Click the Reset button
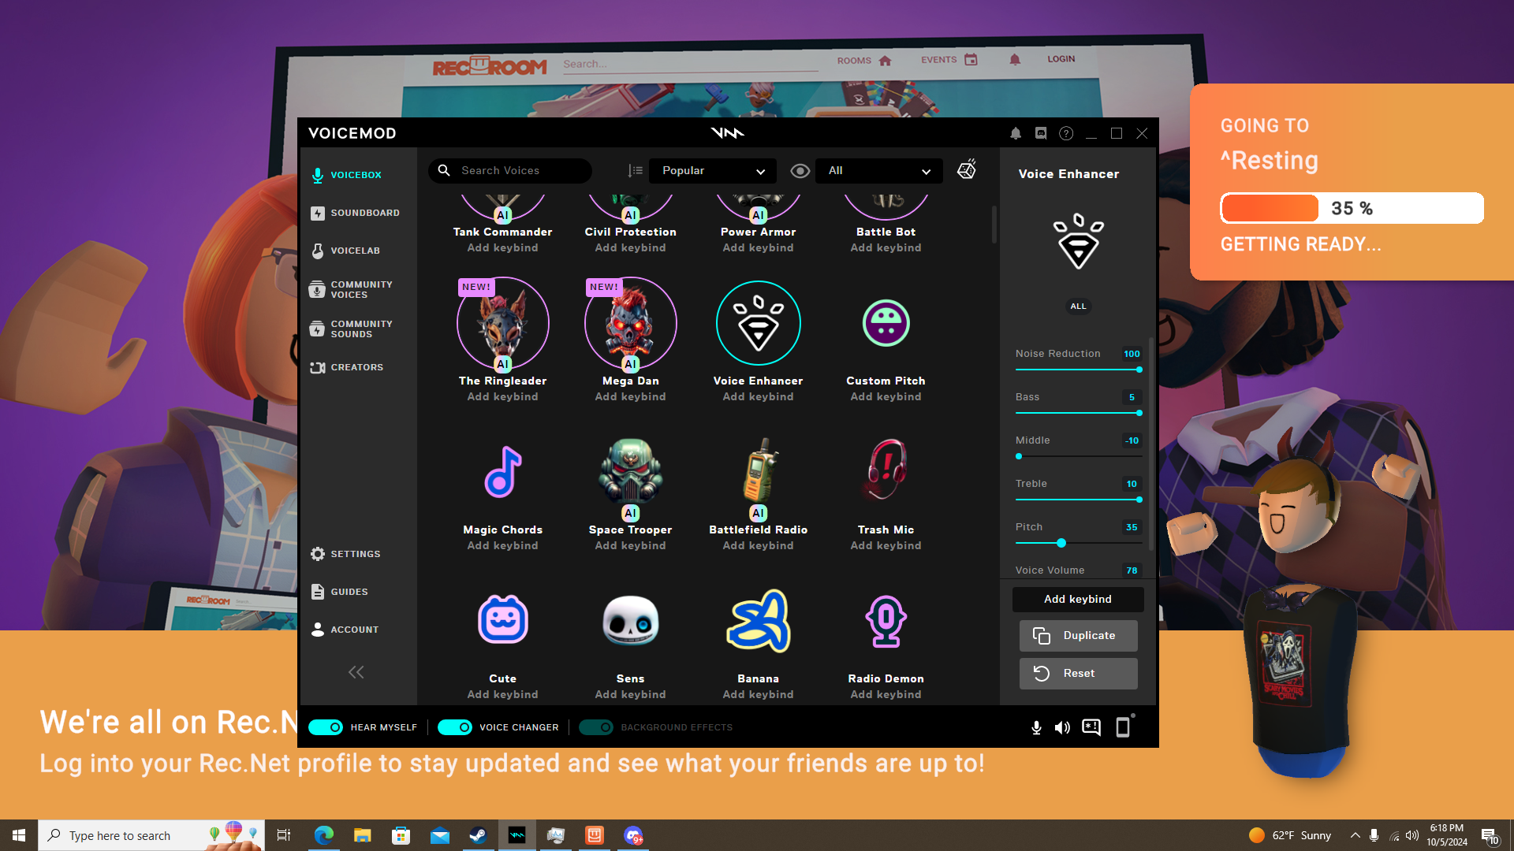 1078,673
